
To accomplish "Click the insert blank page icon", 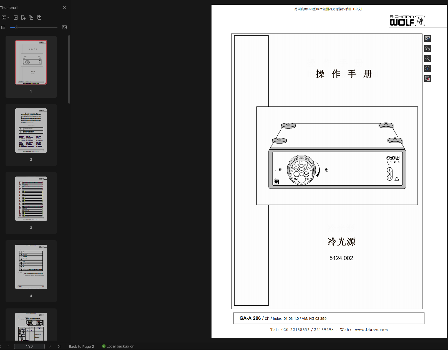I will [16, 17].
